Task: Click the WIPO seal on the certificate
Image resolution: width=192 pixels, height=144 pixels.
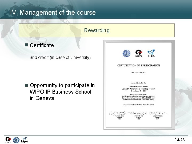Action: point(126,53)
